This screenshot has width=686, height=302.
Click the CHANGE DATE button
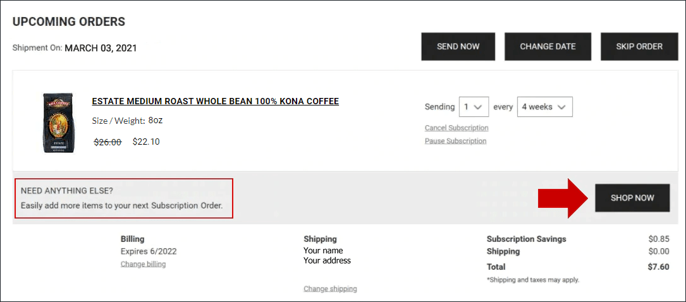coord(548,46)
